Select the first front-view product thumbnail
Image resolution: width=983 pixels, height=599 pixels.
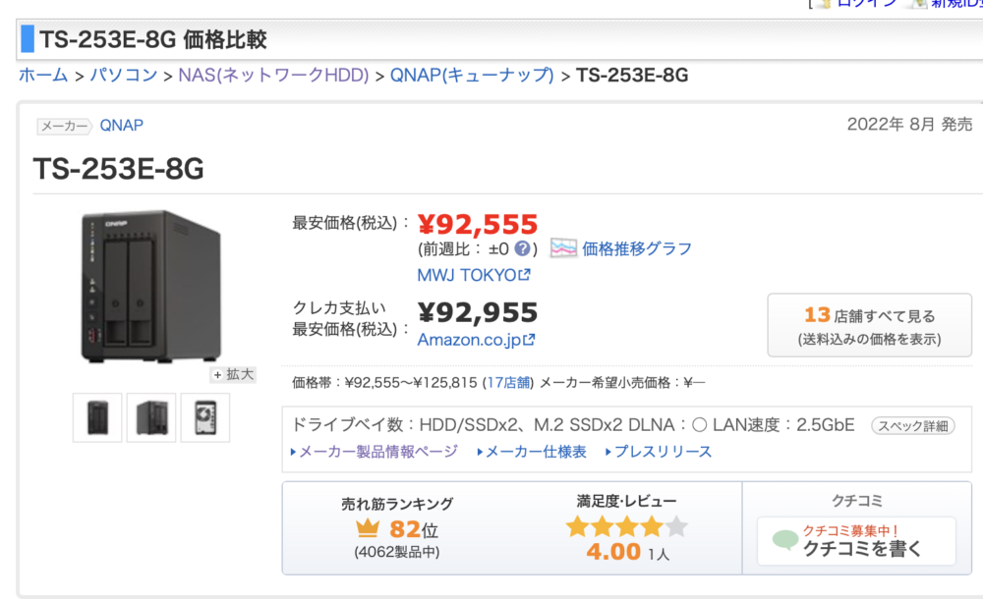pyautogui.click(x=98, y=418)
